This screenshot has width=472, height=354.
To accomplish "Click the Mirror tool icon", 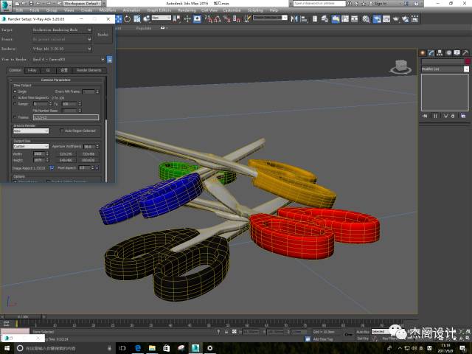I will 294,19.
